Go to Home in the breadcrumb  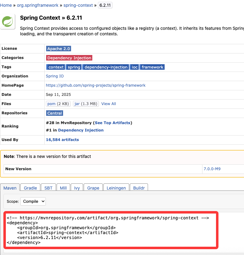(x=6, y=6)
